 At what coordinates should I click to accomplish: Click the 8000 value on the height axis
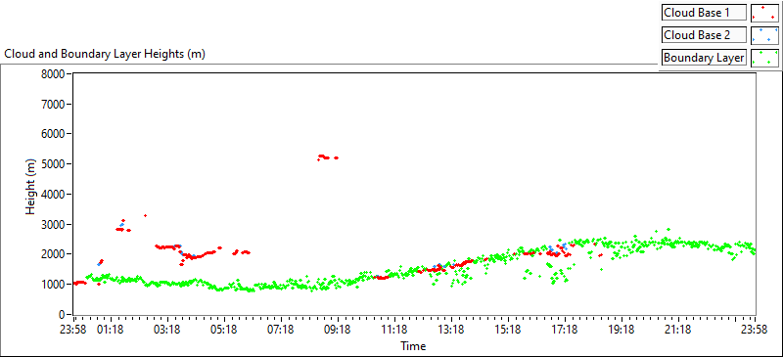click(x=56, y=74)
